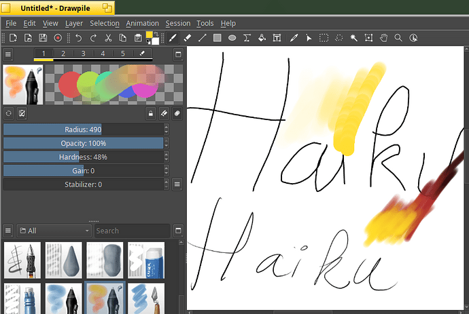The width and height of the screenshot is (469, 314).
Task: Toggle the alpha lock mode
Action: (151, 113)
